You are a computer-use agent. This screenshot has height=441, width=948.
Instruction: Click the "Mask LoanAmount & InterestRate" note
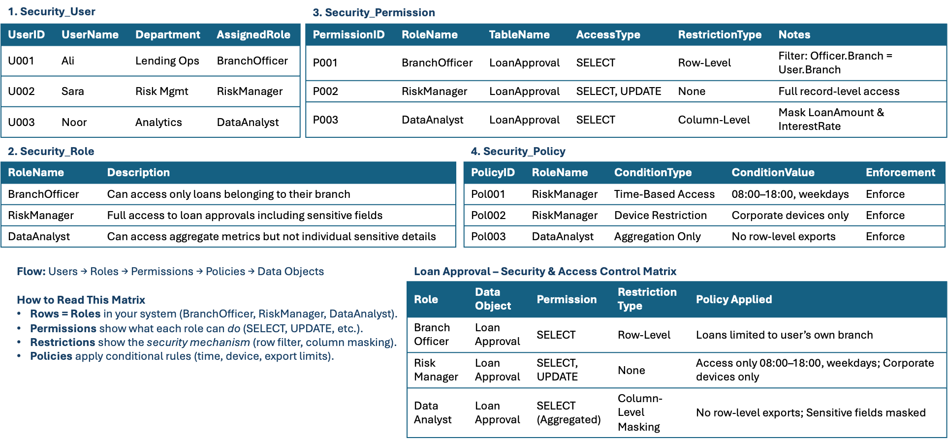pos(831,119)
